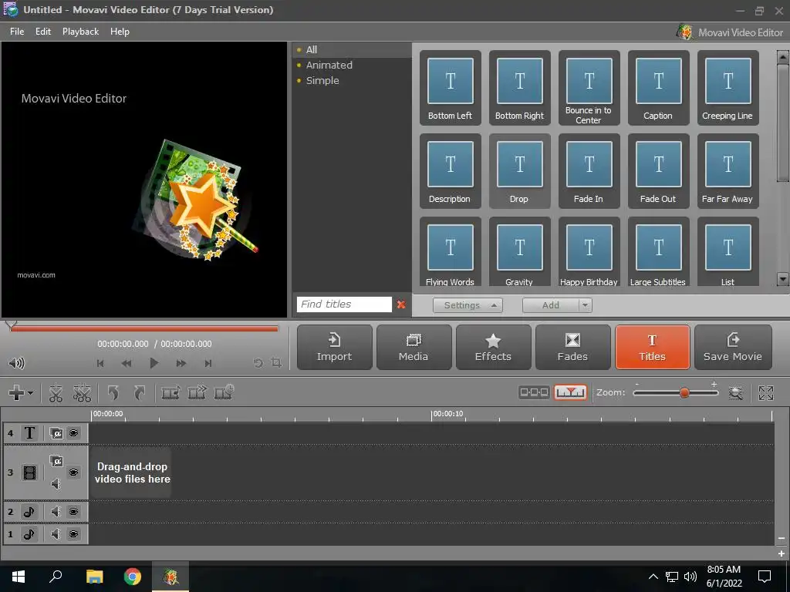Select the Happy Birthday title thumbnail
The width and height of the screenshot is (790, 592).
click(589, 252)
